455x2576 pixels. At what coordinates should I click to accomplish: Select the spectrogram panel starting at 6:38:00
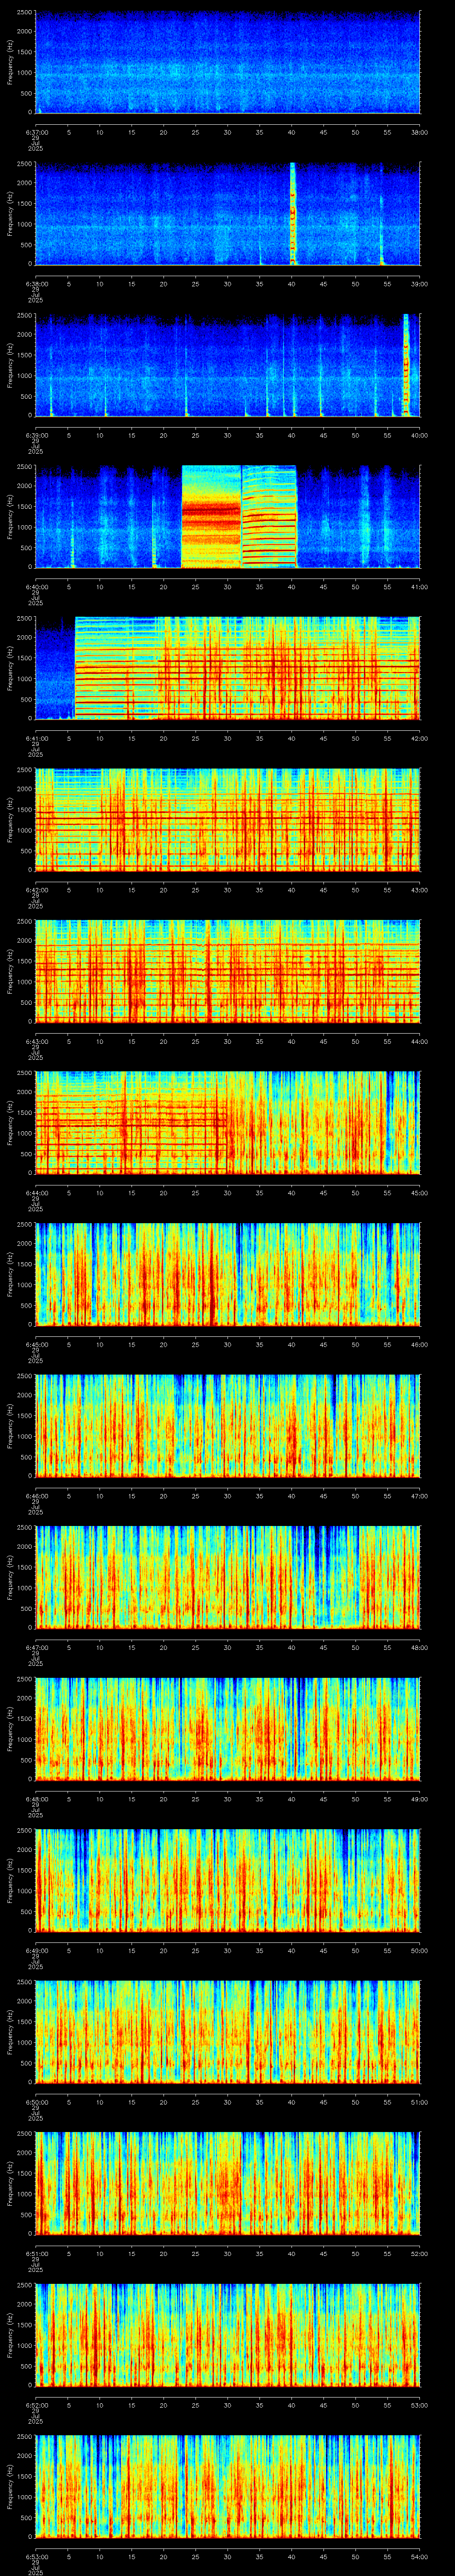[228, 213]
